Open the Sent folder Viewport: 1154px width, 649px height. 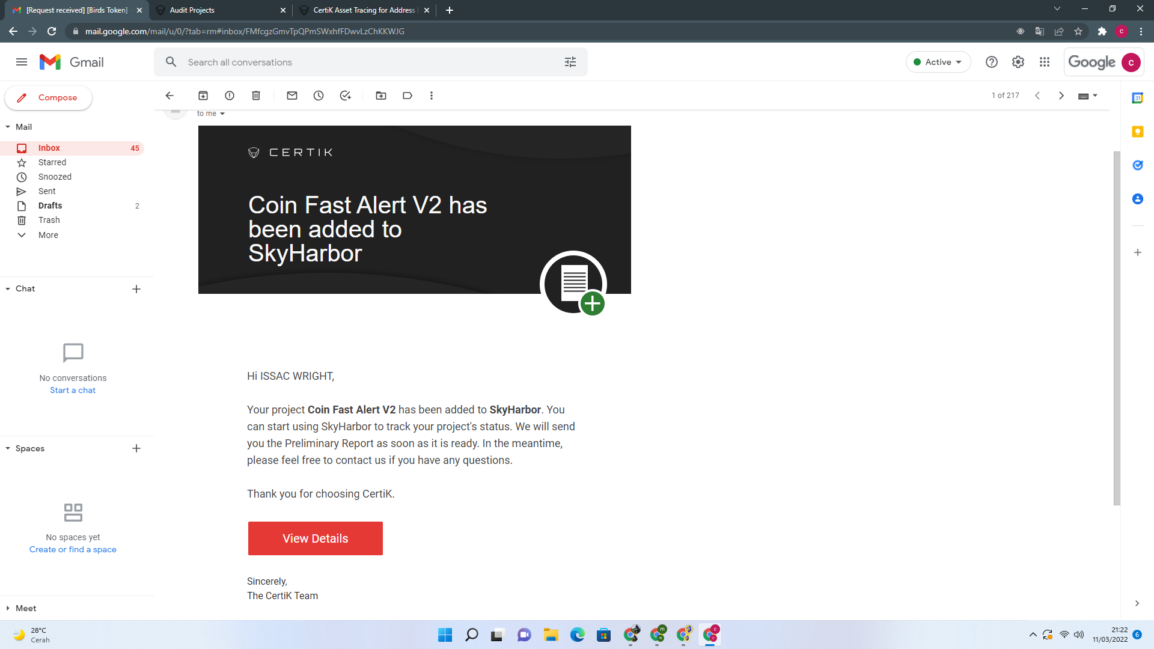[x=72, y=191]
